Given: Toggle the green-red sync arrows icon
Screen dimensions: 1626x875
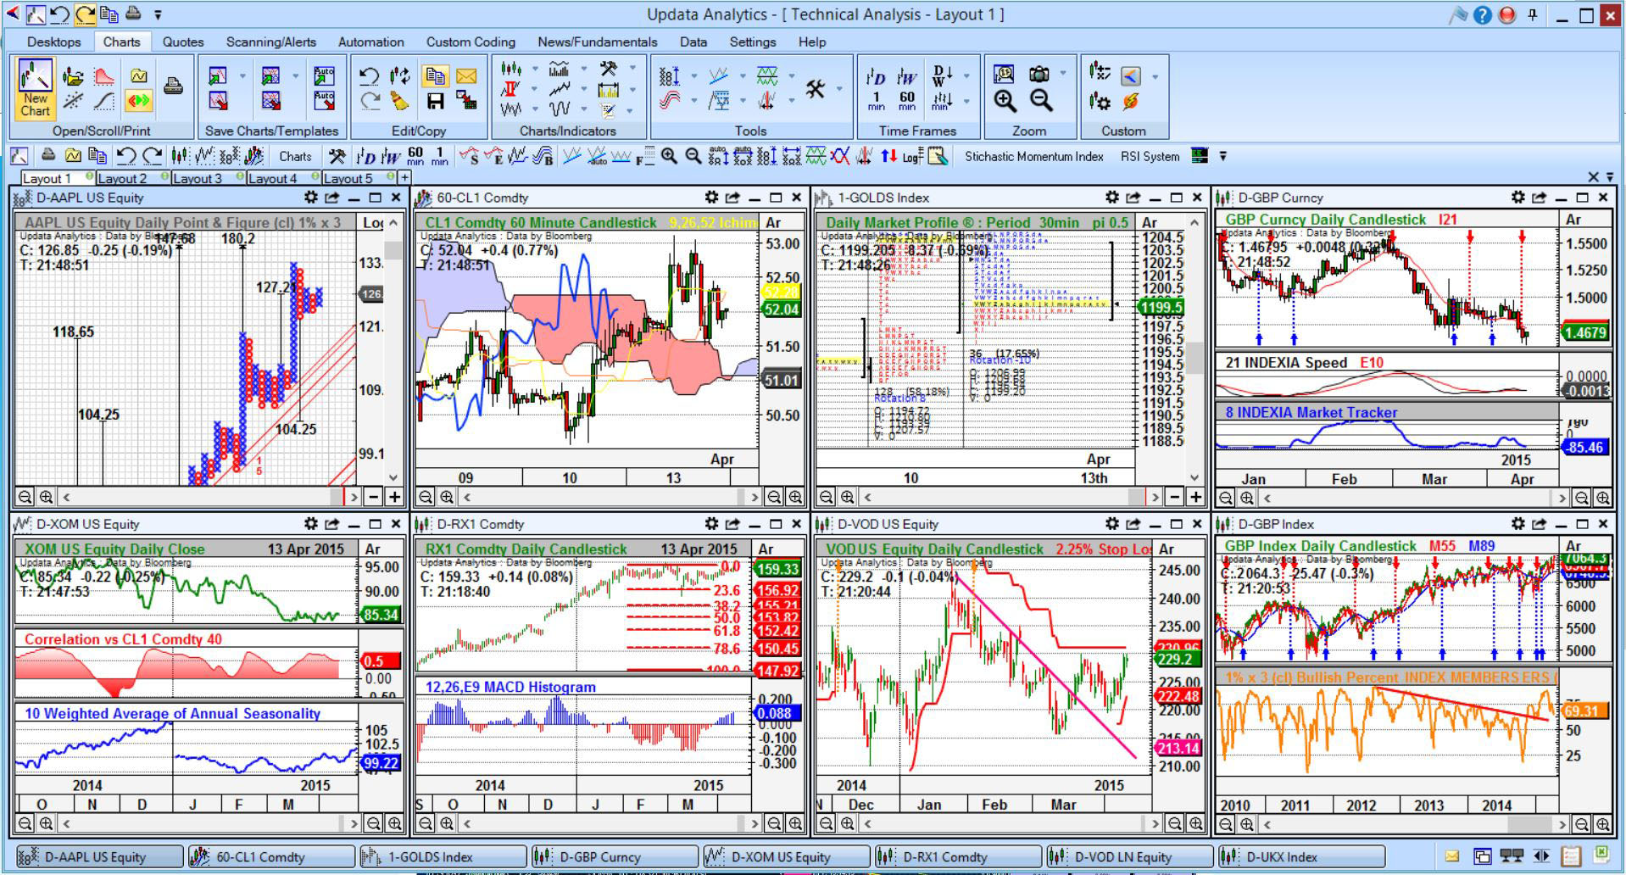Looking at the screenshot, I should click(x=138, y=102).
